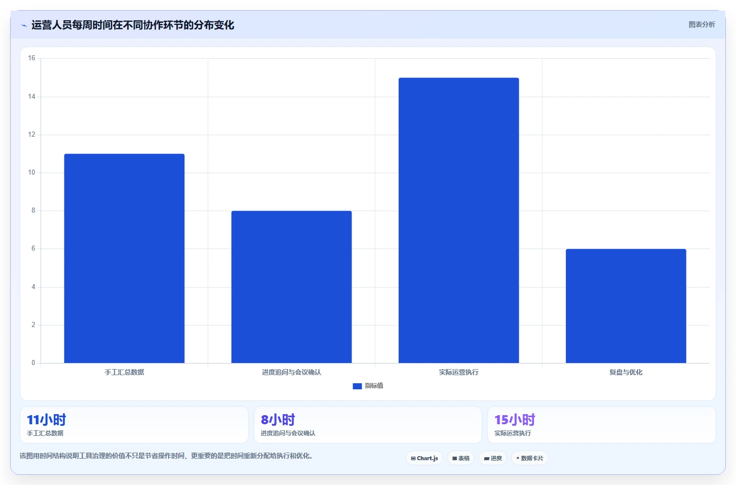This screenshot has height=485, width=736.
Task: Click the 进度追问与会议确认 x-axis label
Action: click(x=291, y=372)
